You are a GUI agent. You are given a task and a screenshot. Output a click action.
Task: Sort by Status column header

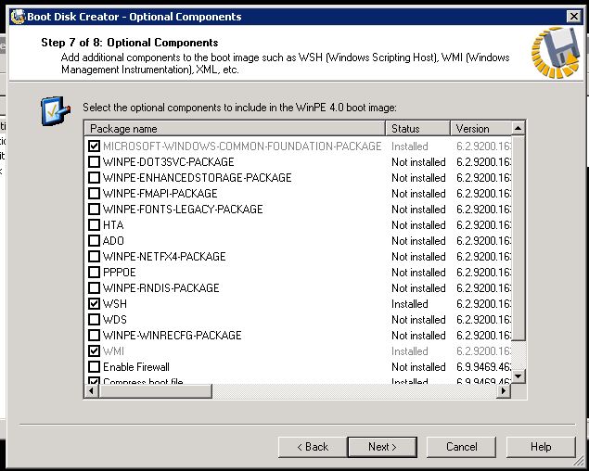[x=417, y=129]
